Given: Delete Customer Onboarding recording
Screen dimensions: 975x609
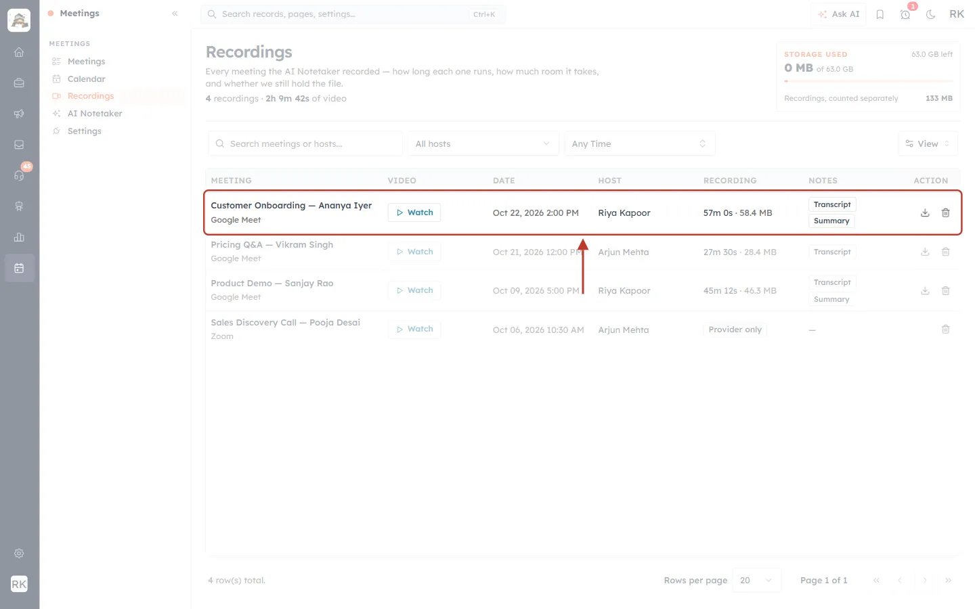Looking at the screenshot, I should click(946, 212).
